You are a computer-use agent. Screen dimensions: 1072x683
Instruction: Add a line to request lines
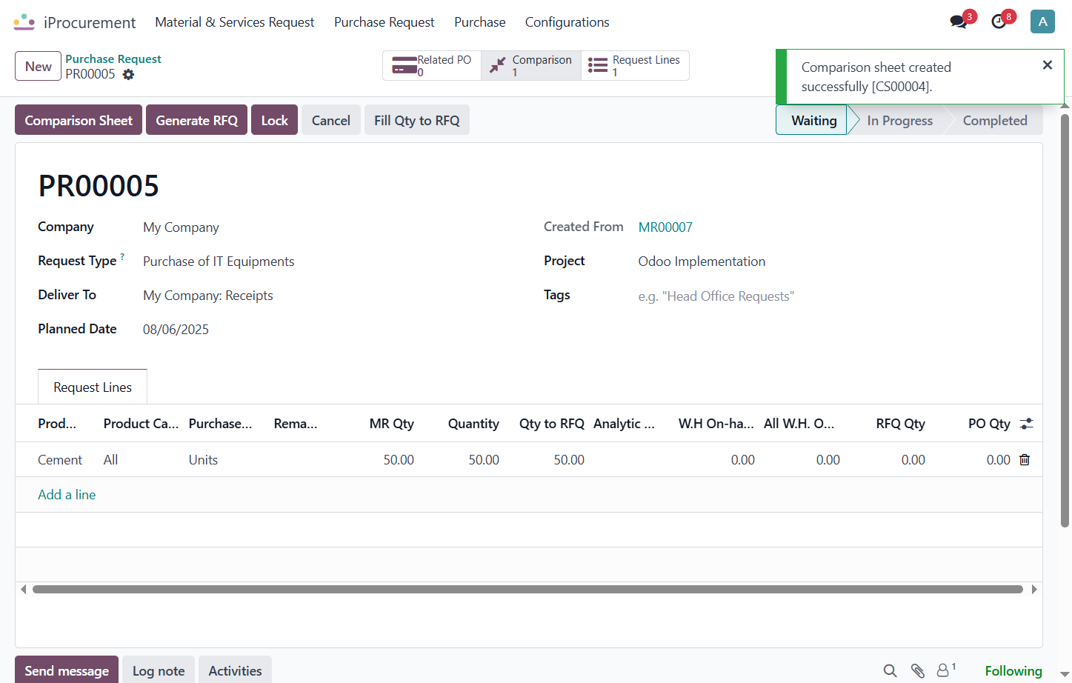(67, 495)
